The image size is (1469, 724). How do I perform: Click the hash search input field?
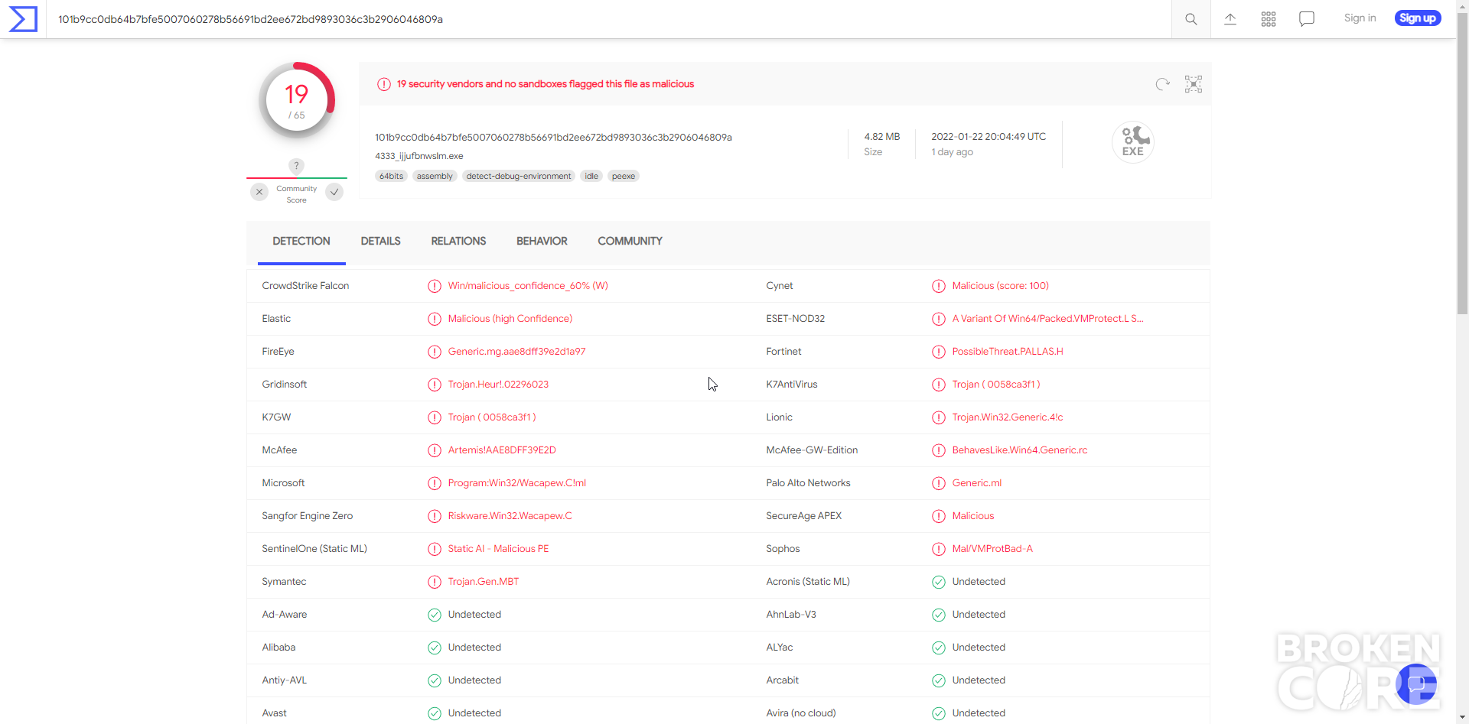click(x=608, y=19)
